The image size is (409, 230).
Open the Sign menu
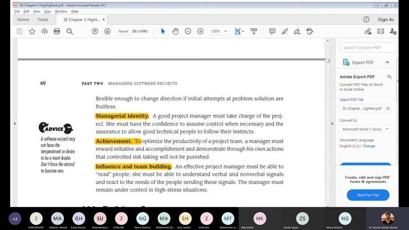tap(47, 11)
